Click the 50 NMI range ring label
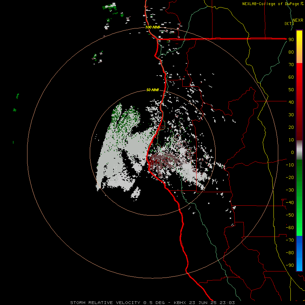This screenshot has width=305, height=305. 152,90
